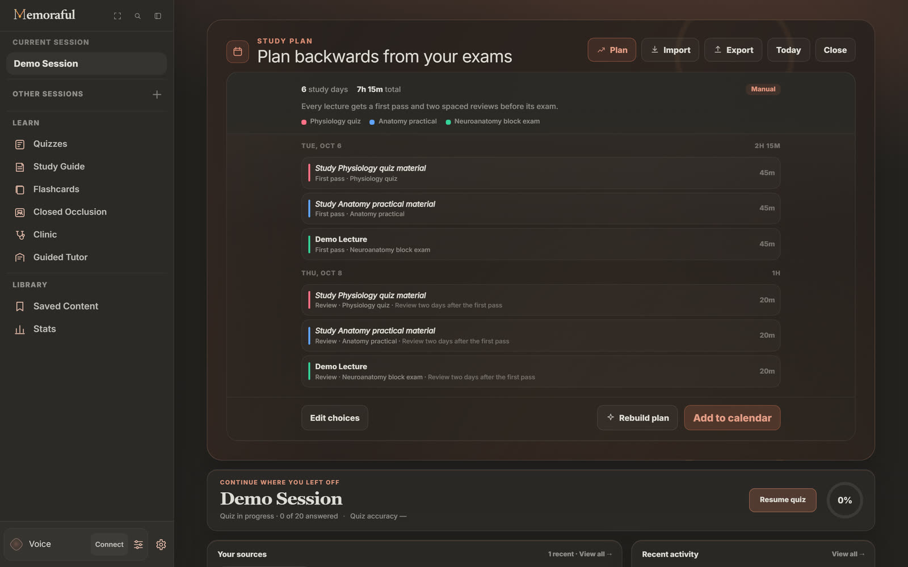Select the Plan button

612,50
